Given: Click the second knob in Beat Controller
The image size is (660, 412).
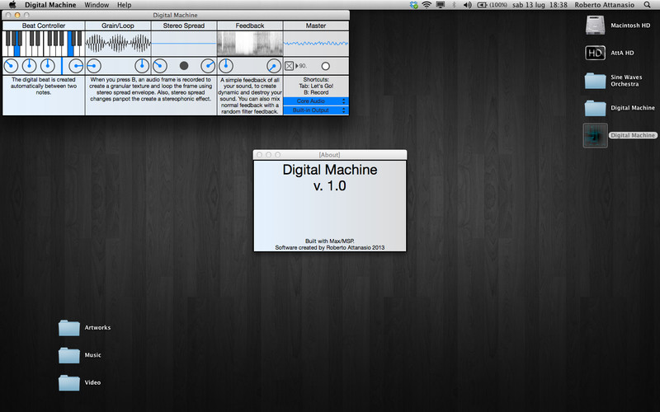Looking at the screenshot, I should click(x=29, y=66).
